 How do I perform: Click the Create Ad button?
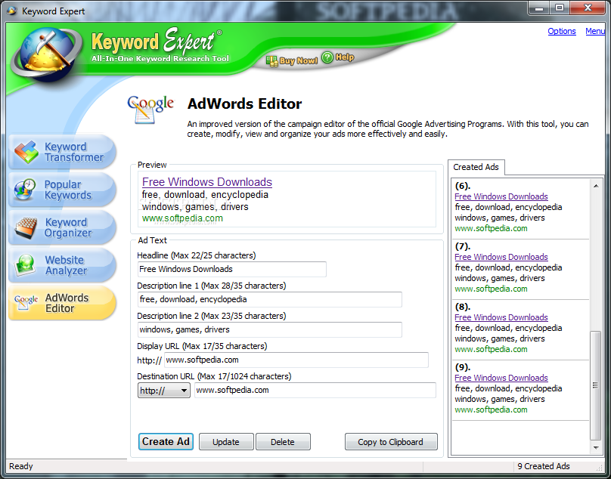[x=166, y=442]
